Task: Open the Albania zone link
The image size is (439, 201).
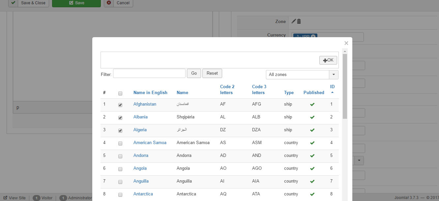Action: [140, 117]
